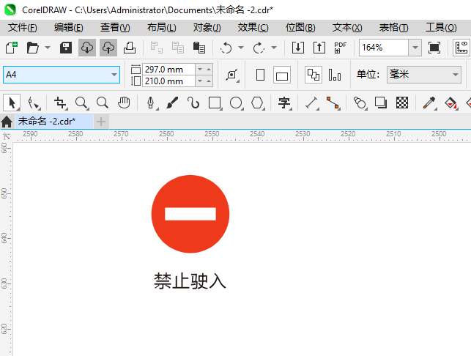Expand the Open folder arrow dropdown
This screenshot has width=471, height=356.
(x=48, y=48)
